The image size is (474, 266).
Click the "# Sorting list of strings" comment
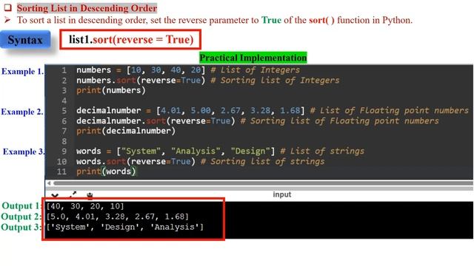(x=262, y=161)
